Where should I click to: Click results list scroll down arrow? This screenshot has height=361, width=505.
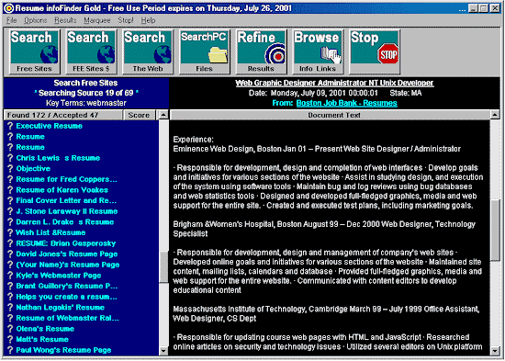164,351
